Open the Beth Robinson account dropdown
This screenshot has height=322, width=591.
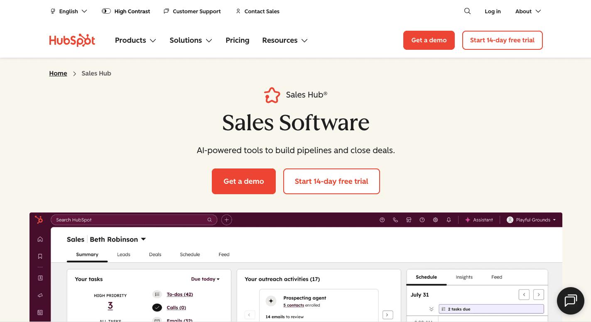coord(143,239)
